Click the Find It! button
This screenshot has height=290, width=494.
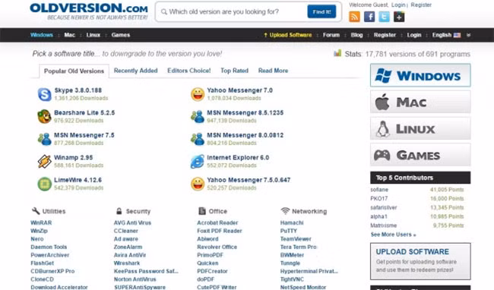click(x=321, y=11)
